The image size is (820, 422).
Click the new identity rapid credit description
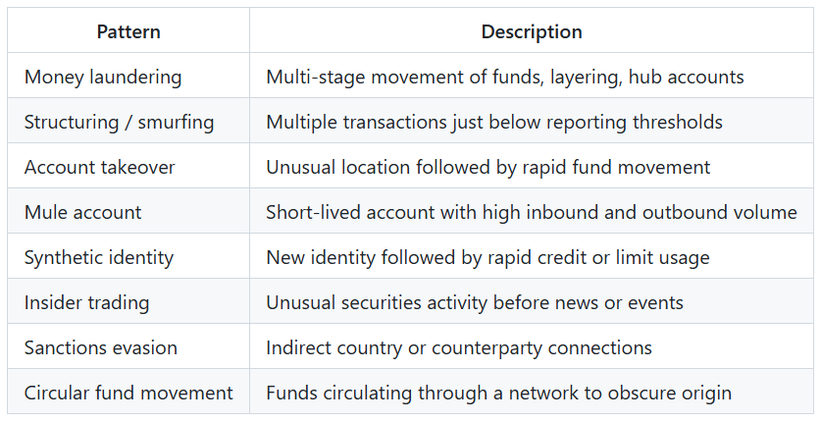pyautogui.click(x=487, y=257)
